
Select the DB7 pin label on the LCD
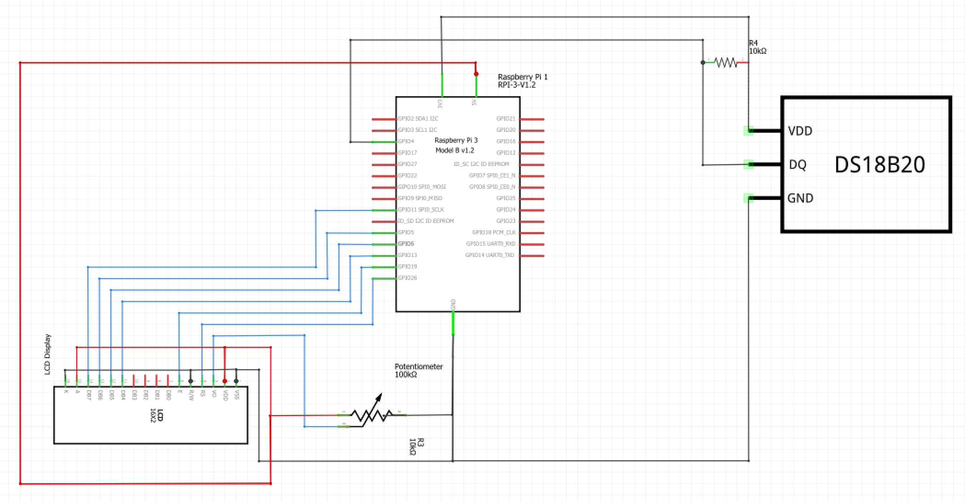point(89,395)
